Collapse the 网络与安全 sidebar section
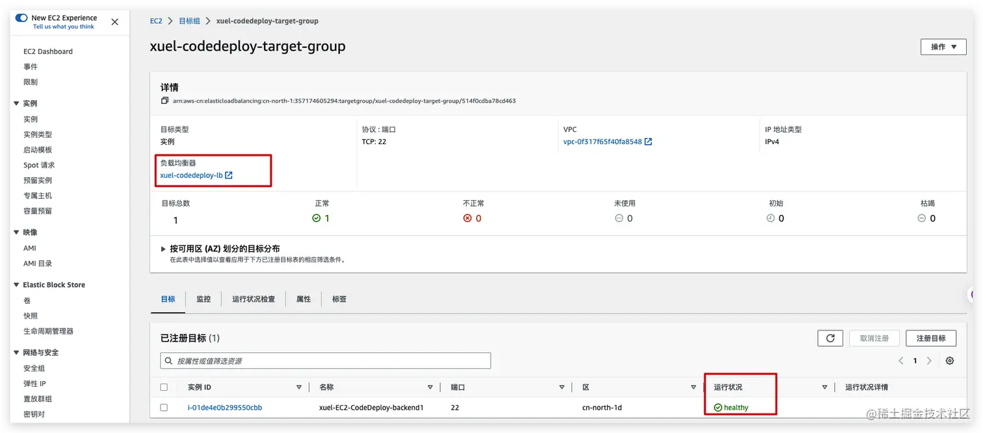Screen dimensions: 983x433 (x=16, y=353)
